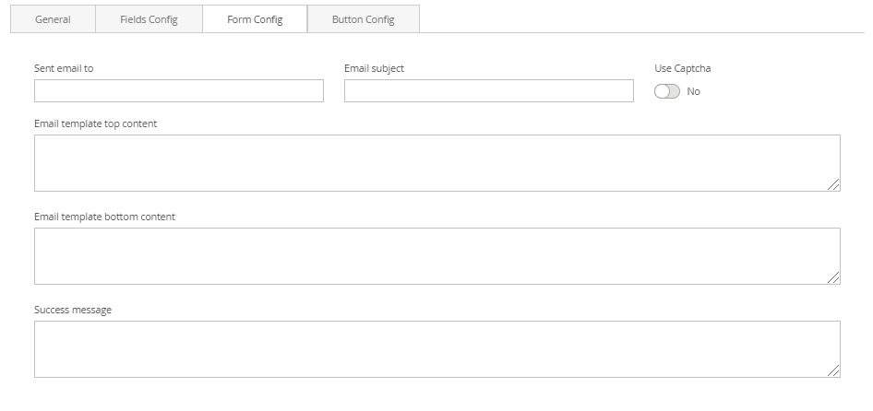Viewport: 873px width, 411px height.
Task: Click the "Email template bottom content" label
Action: pos(104,217)
